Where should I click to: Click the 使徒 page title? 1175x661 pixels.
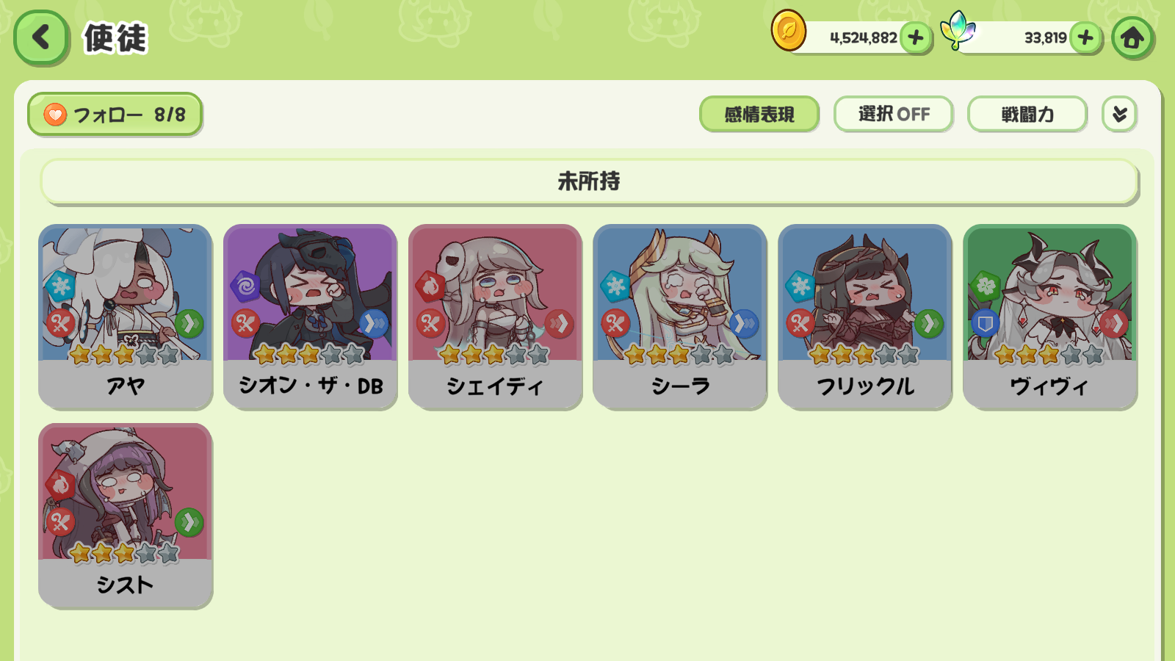pos(115,38)
